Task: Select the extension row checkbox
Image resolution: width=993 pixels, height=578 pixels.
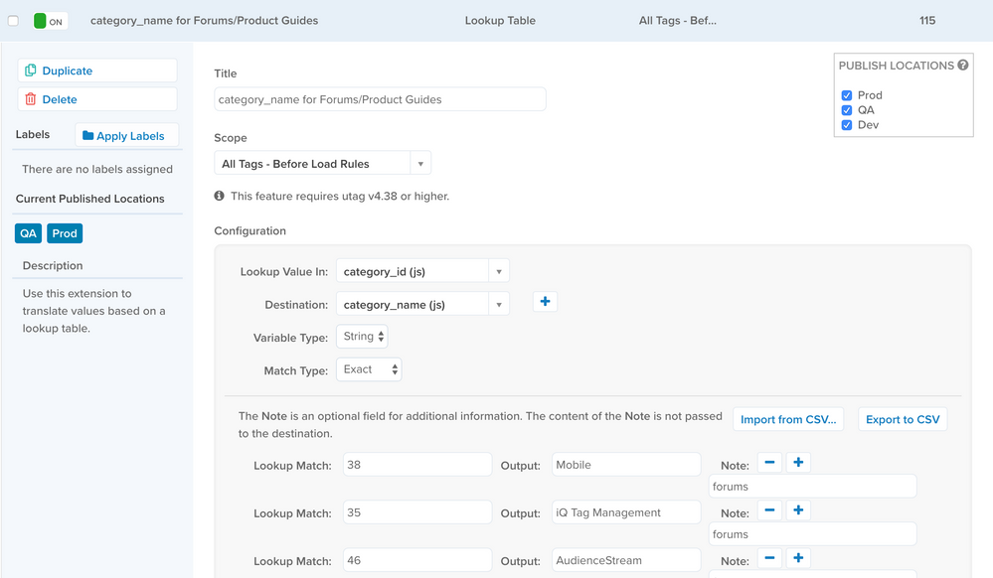Action: [x=14, y=21]
